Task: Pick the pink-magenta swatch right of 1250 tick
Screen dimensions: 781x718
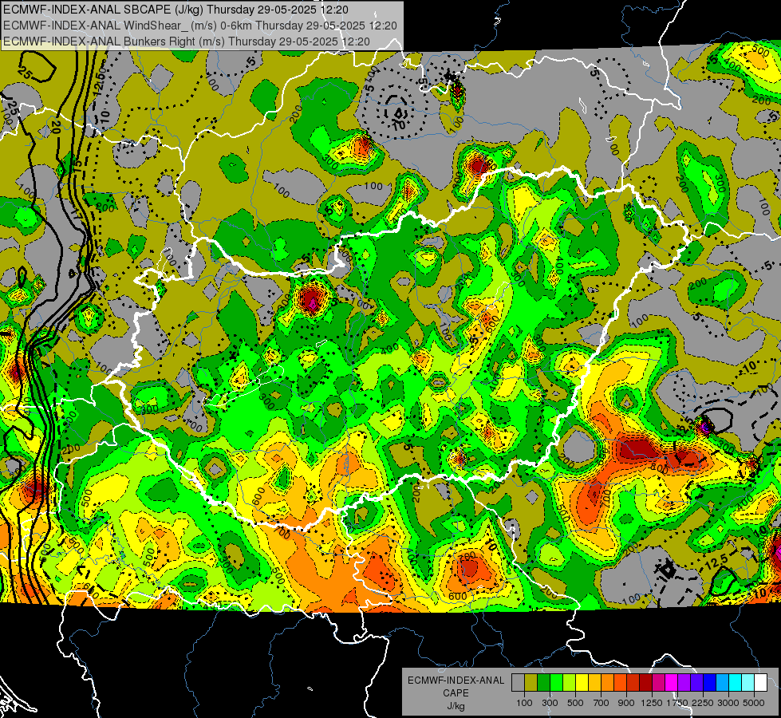Action: click(658, 683)
